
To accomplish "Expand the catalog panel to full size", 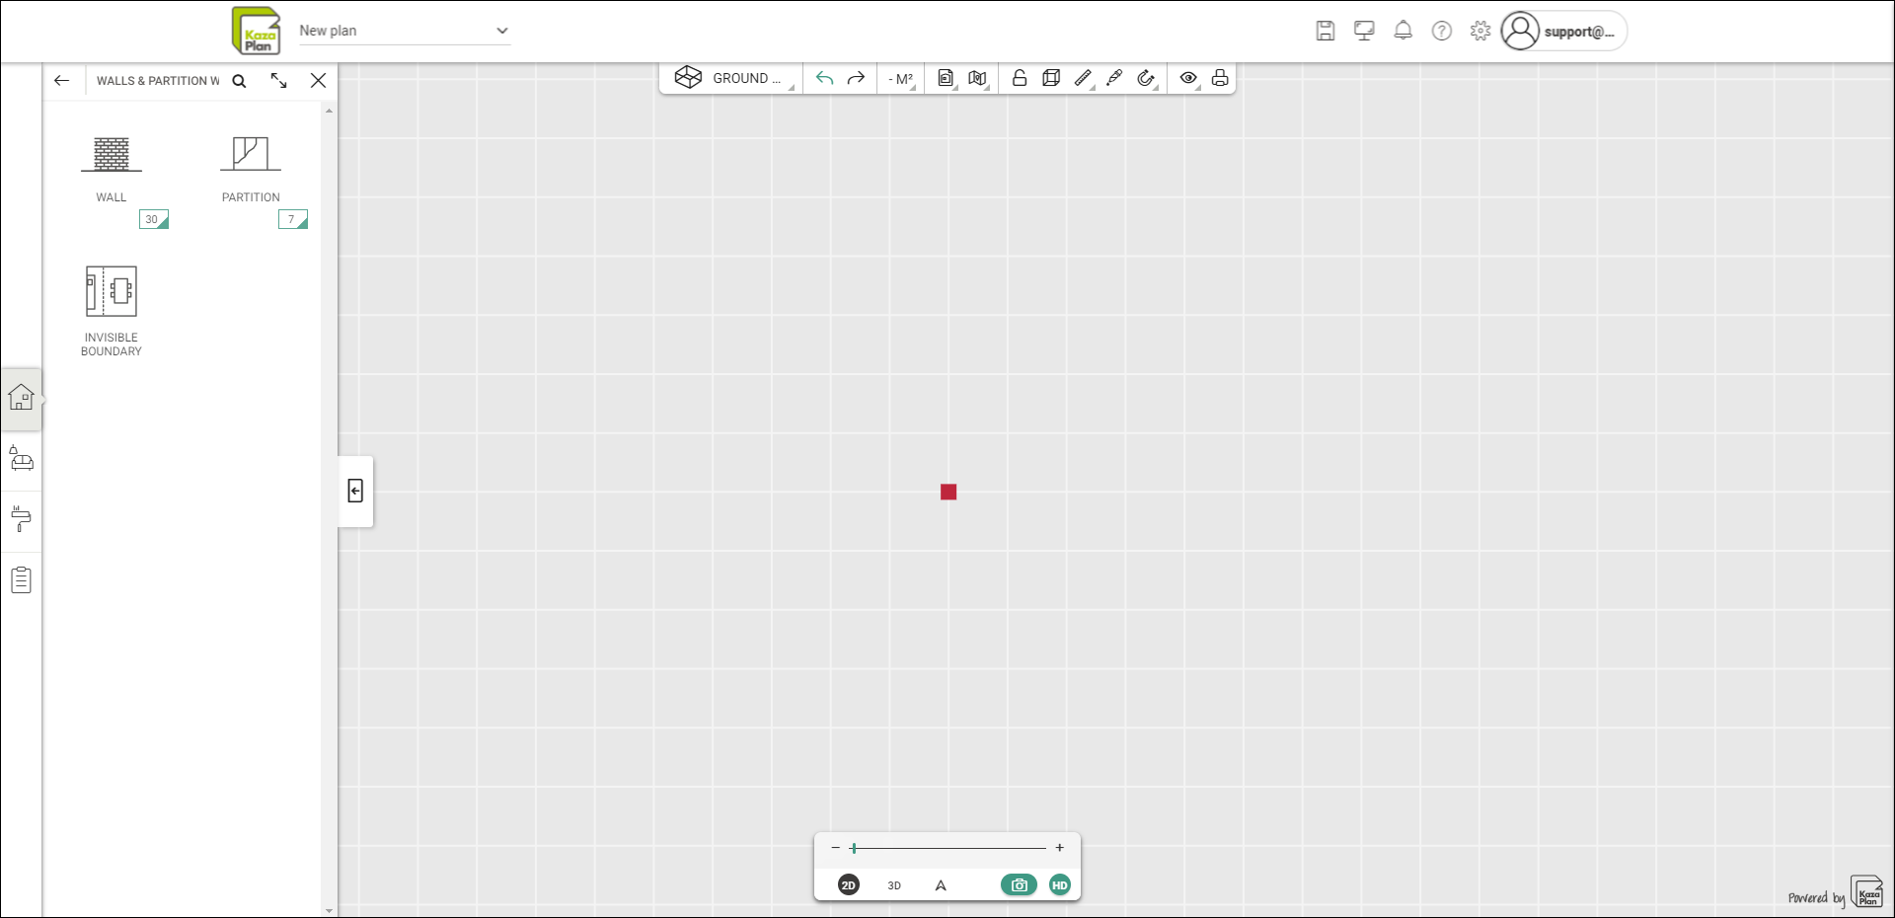I will [x=279, y=81].
